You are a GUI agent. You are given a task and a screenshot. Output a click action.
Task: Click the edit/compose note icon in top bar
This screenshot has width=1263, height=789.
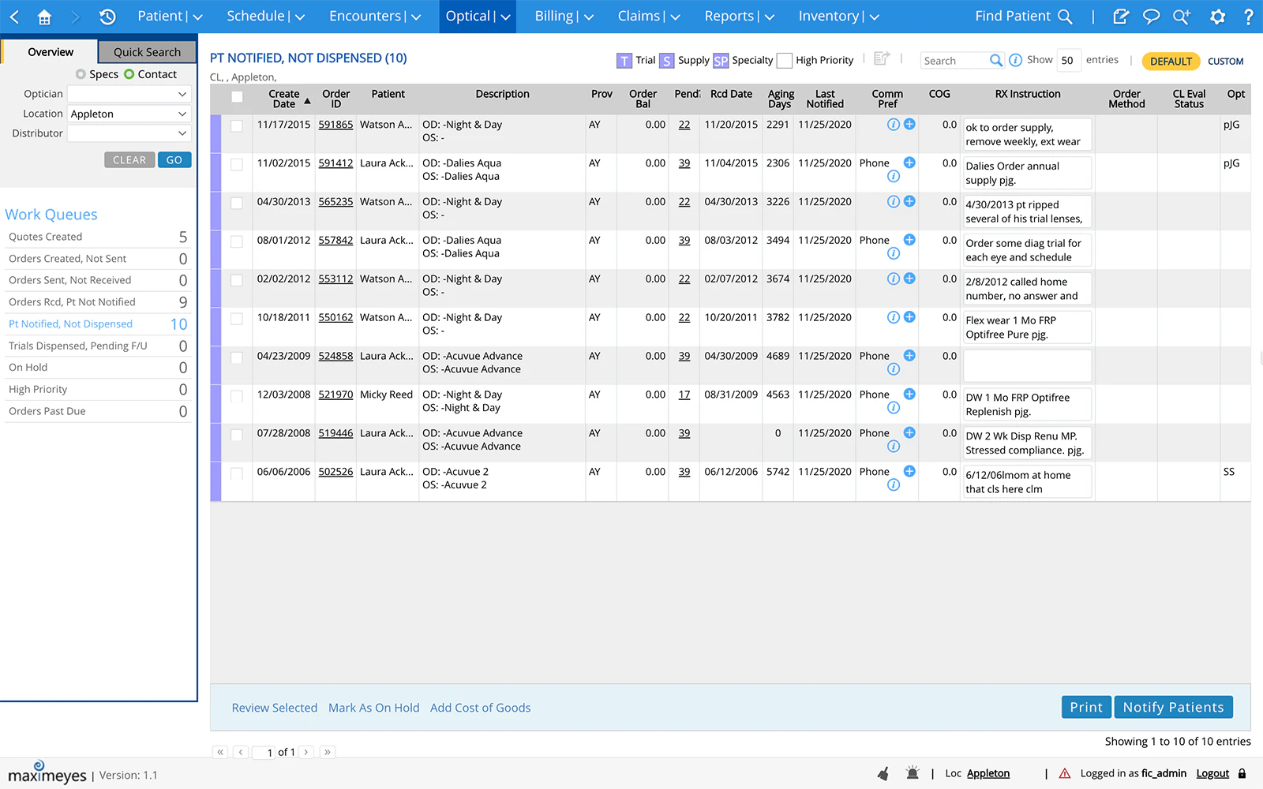pyautogui.click(x=1122, y=15)
